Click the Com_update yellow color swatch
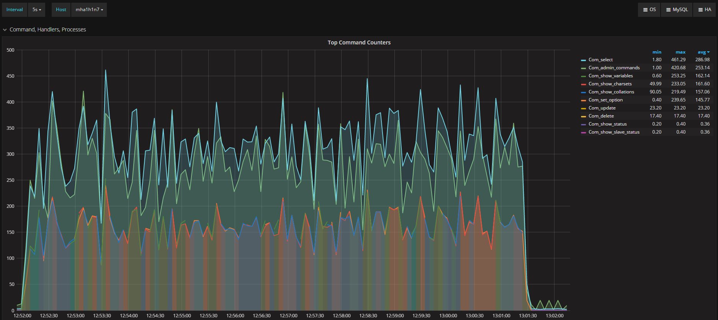718x320 pixels. pyautogui.click(x=583, y=108)
